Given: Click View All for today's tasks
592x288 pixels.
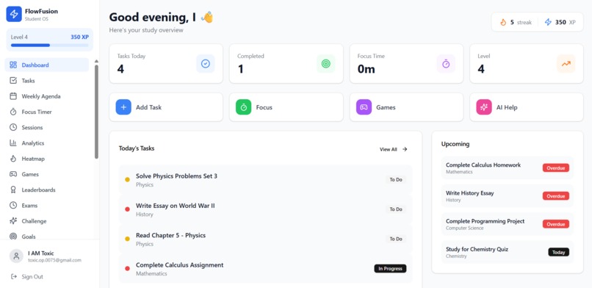Looking at the screenshot, I should tap(394, 149).
